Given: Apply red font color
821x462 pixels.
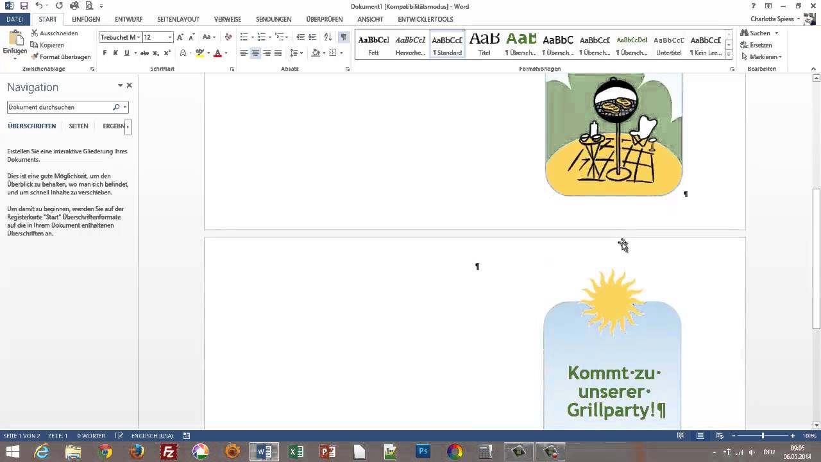Looking at the screenshot, I should pos(217,53).
